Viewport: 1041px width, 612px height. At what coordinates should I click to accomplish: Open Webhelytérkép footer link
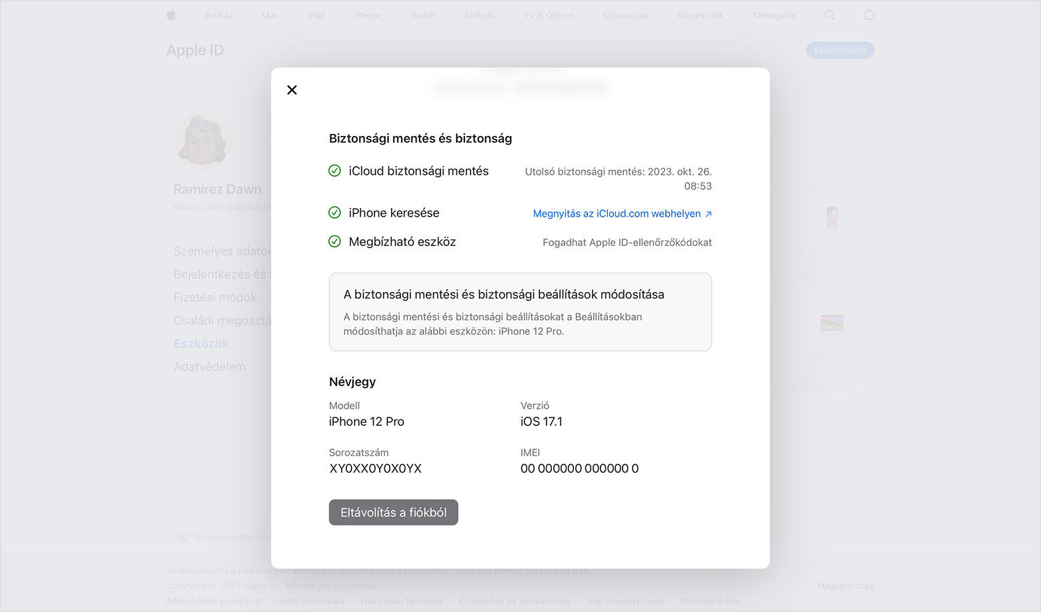pyautogui.click(x=710, y=601)
